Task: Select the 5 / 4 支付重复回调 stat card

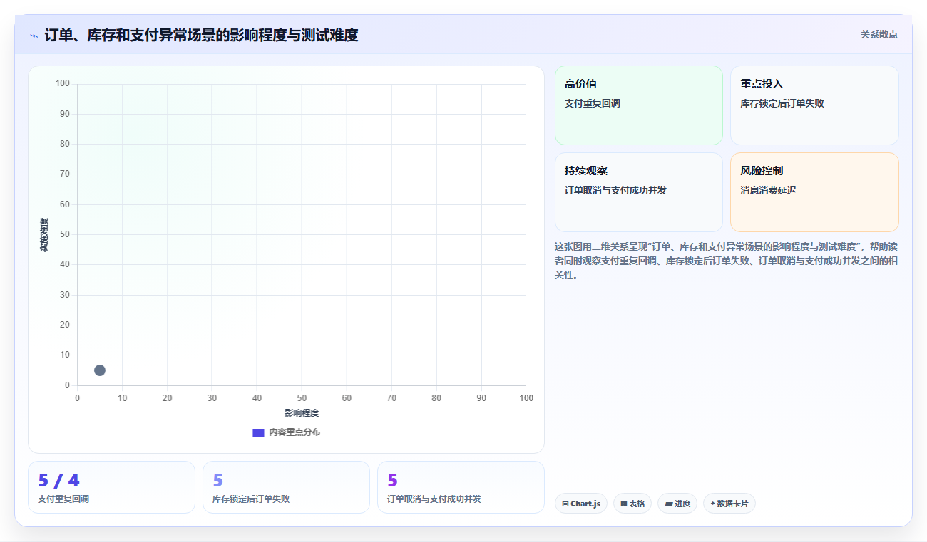Action: click(111, 487)
